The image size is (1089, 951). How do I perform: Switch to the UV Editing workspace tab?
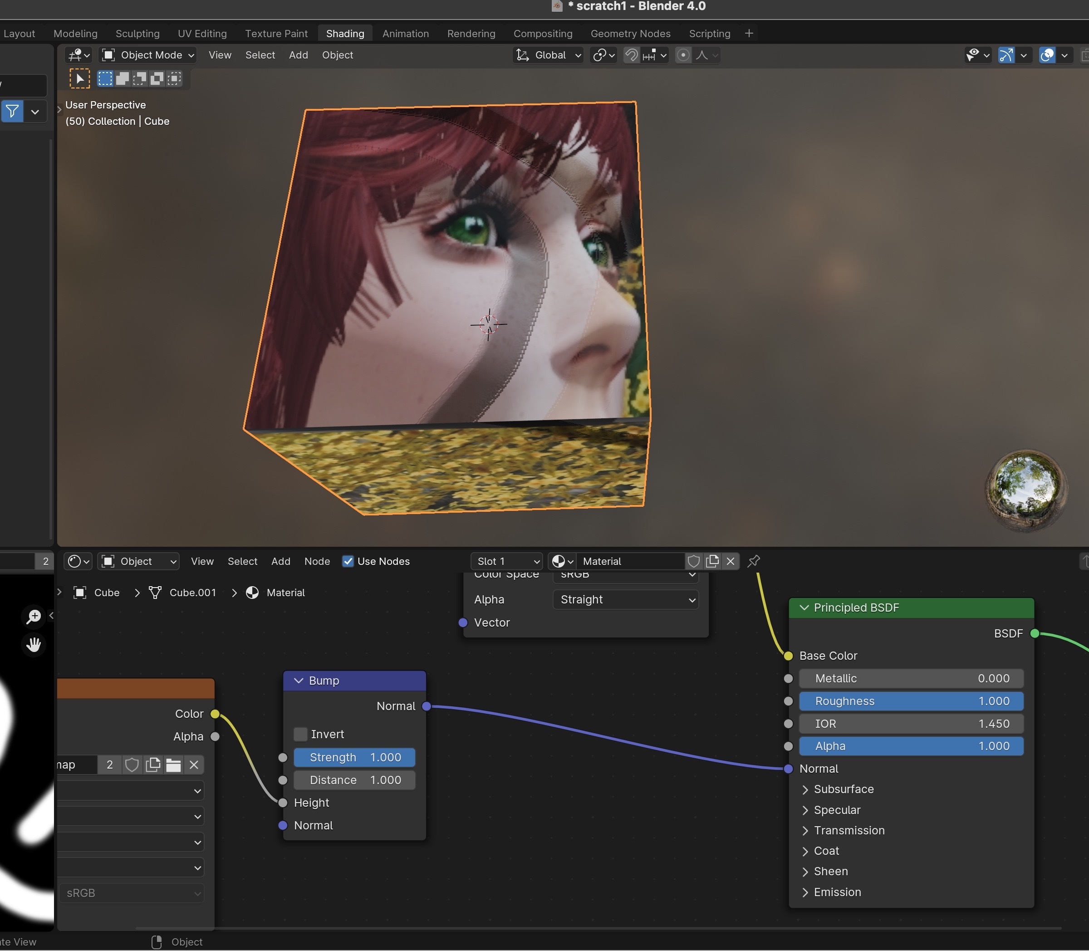202,34
